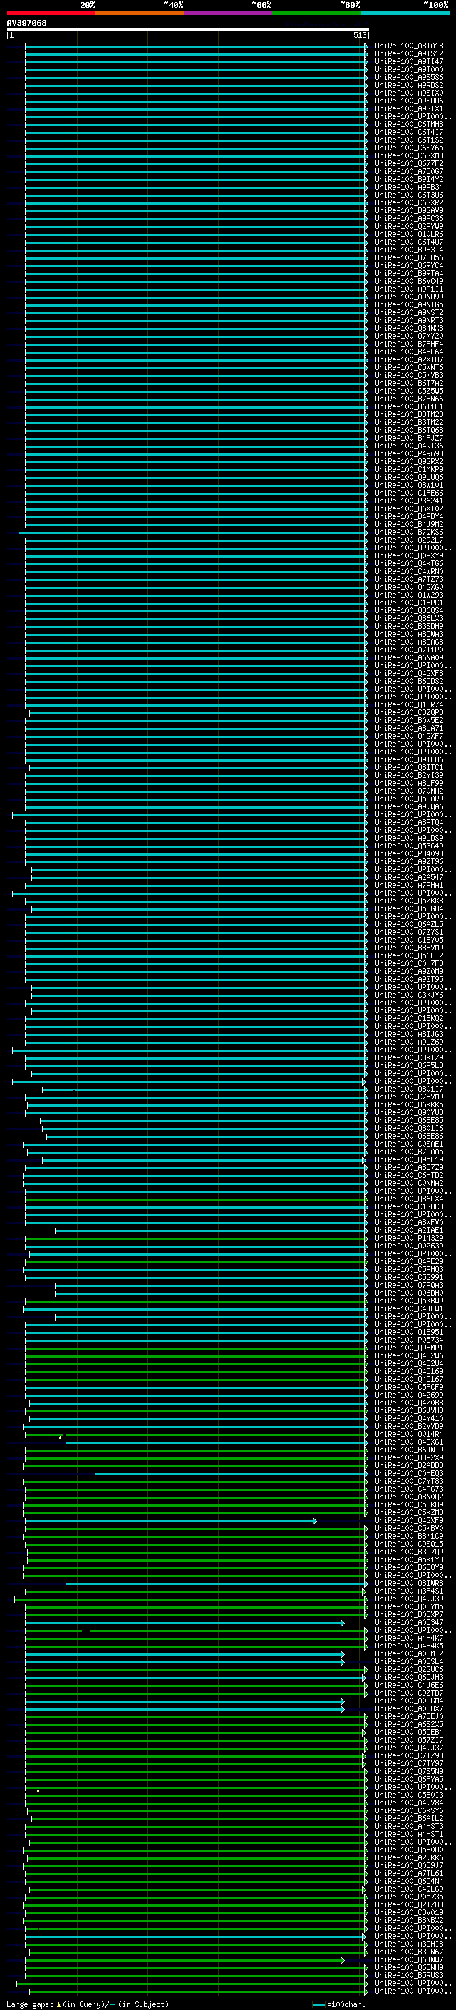Select hit label UniRef100_Q5KBW9

[x=409, y=1301]
